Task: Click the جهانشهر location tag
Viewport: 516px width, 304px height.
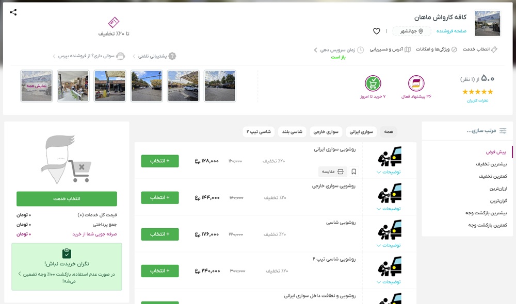Action: pyautogui.click(x=411, y=31)
